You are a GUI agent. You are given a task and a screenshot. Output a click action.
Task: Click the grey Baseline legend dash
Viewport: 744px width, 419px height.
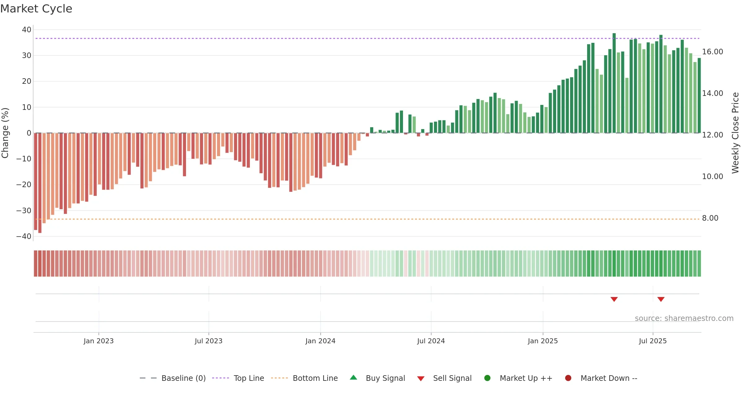click(148, 378)
